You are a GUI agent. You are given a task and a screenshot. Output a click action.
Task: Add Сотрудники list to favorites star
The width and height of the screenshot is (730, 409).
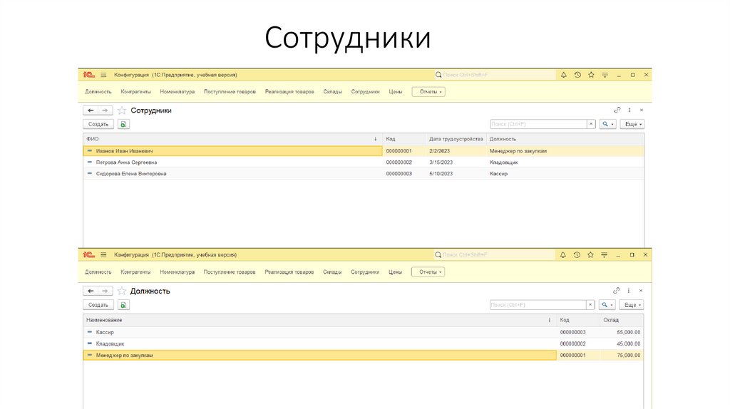click(x=121, y=110)
